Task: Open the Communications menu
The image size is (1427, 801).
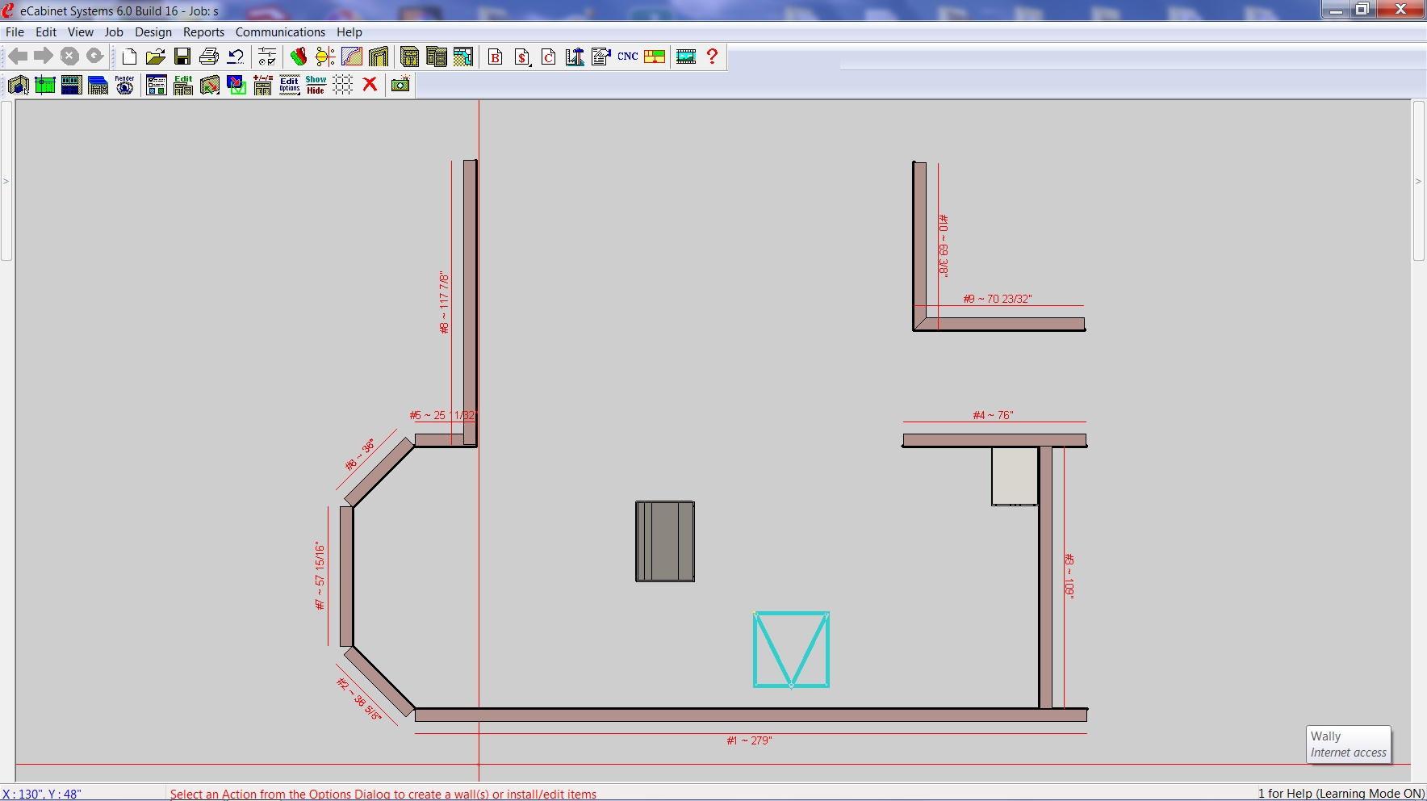Action: [x=280, y=32]
